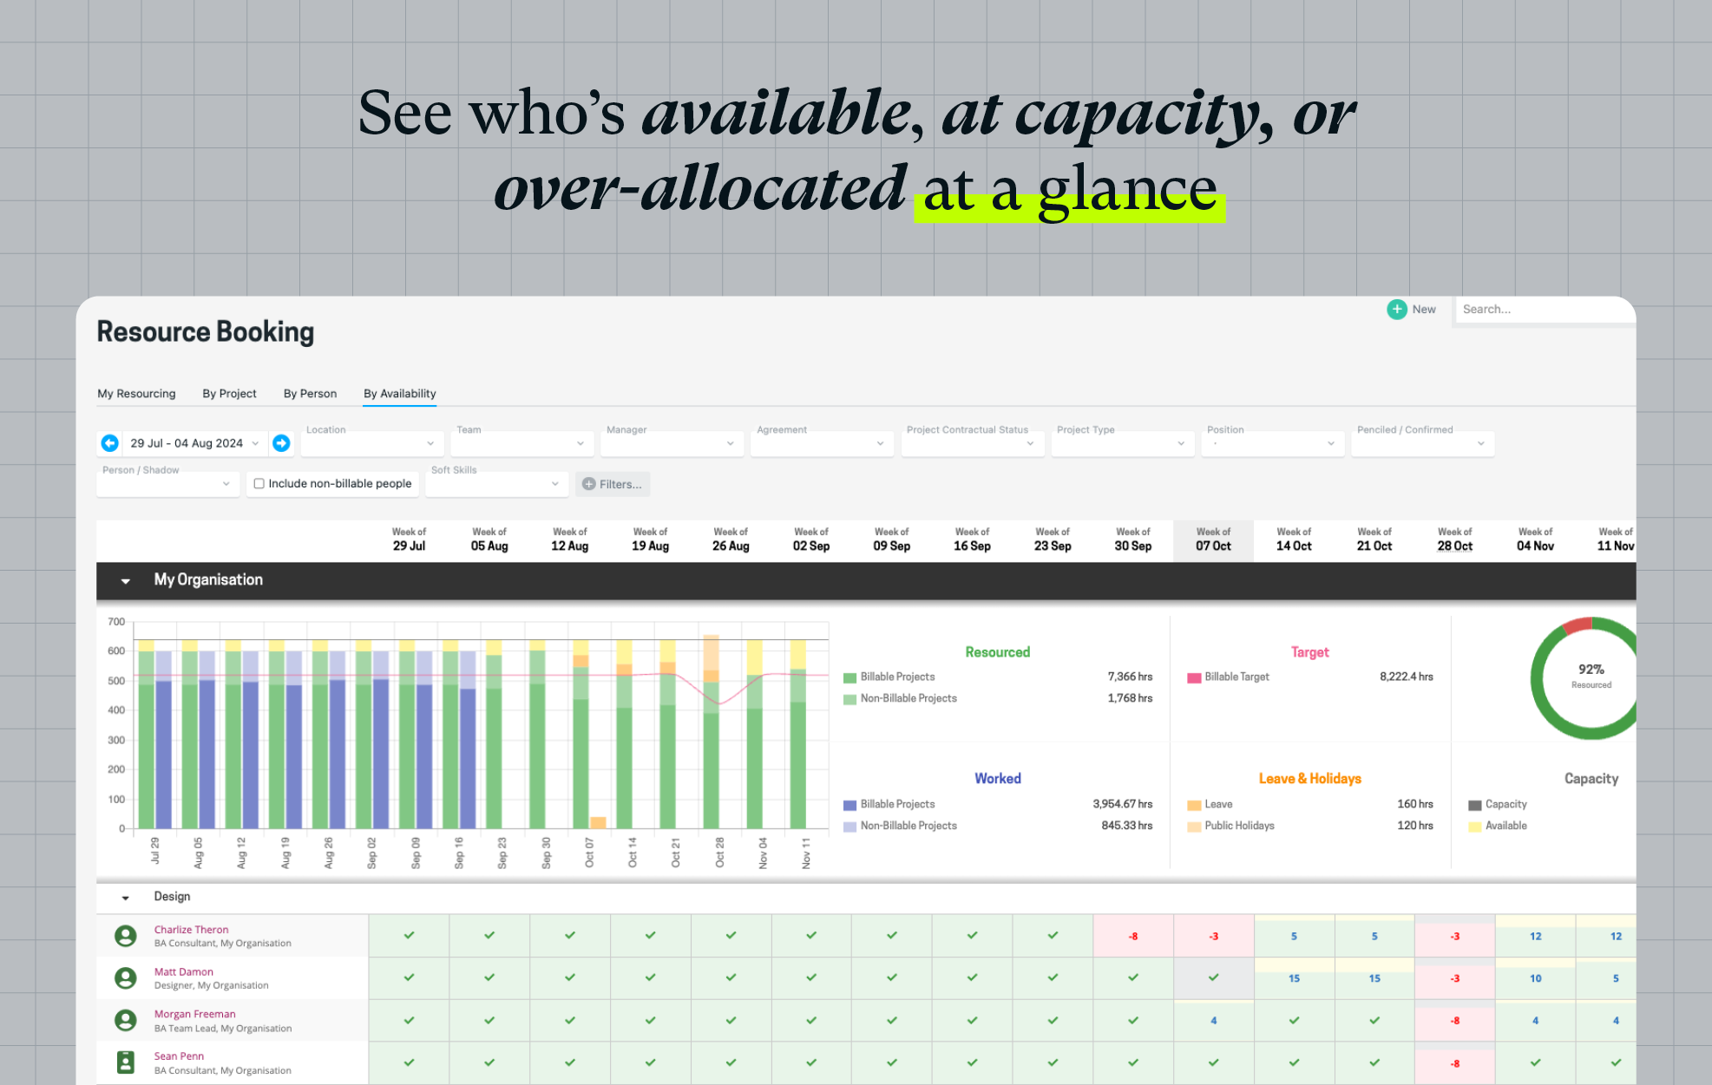Toggle Include non-billable people checkbox
This screenshot has height=1085, width=1712.
259,484
